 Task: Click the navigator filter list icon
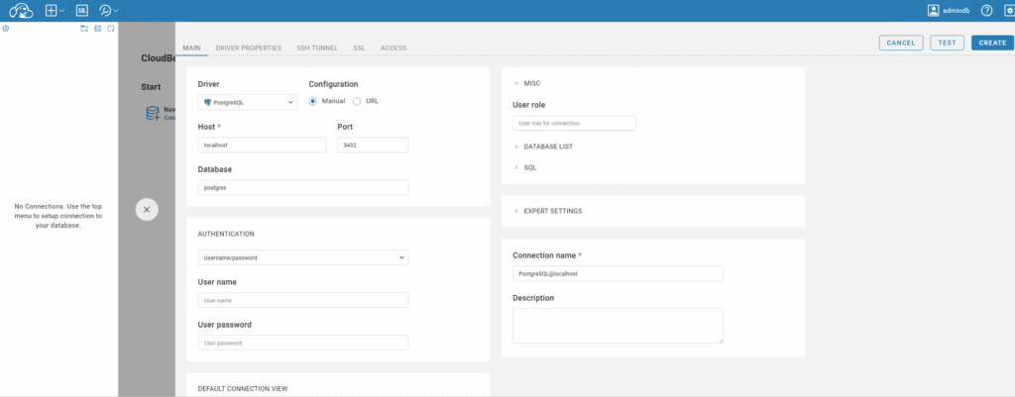click(98, 29)
